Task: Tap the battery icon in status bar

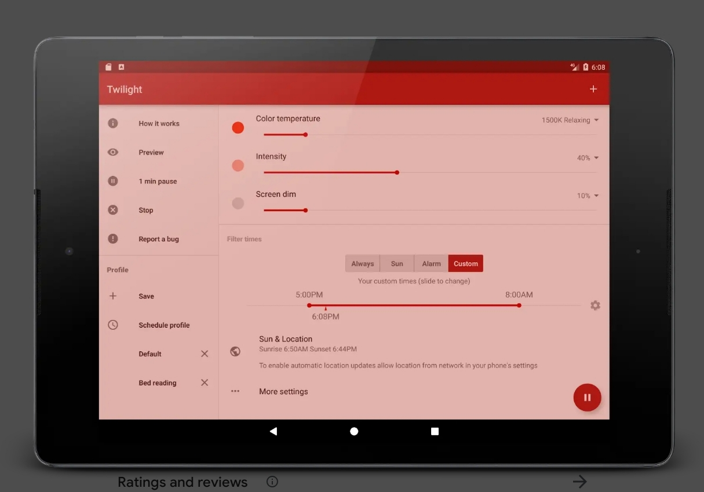Action: 585,67
